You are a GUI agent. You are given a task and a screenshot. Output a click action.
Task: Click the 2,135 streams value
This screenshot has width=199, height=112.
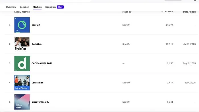click(170, 63)
